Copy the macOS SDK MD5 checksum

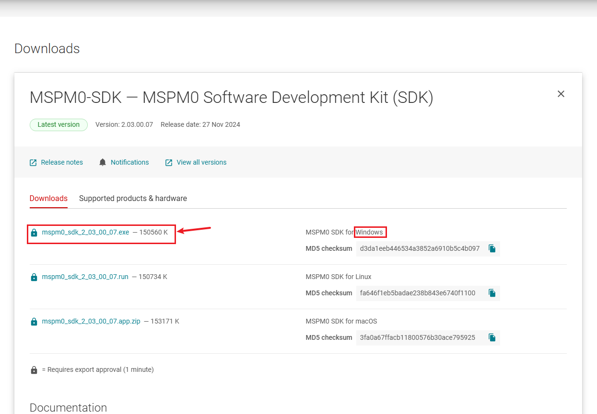click(492, 337)
